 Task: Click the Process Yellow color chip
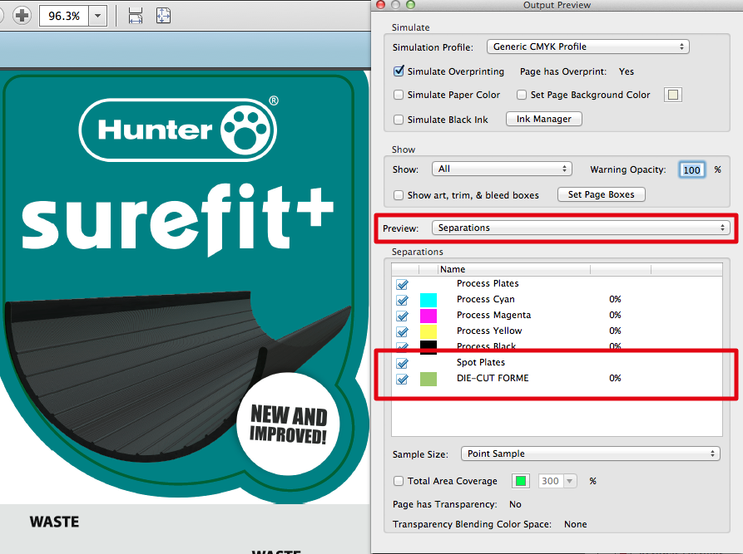428,331
